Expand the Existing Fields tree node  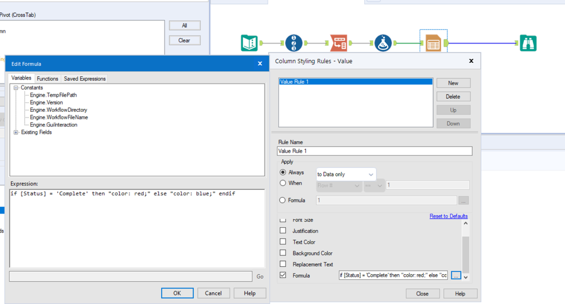16,132
